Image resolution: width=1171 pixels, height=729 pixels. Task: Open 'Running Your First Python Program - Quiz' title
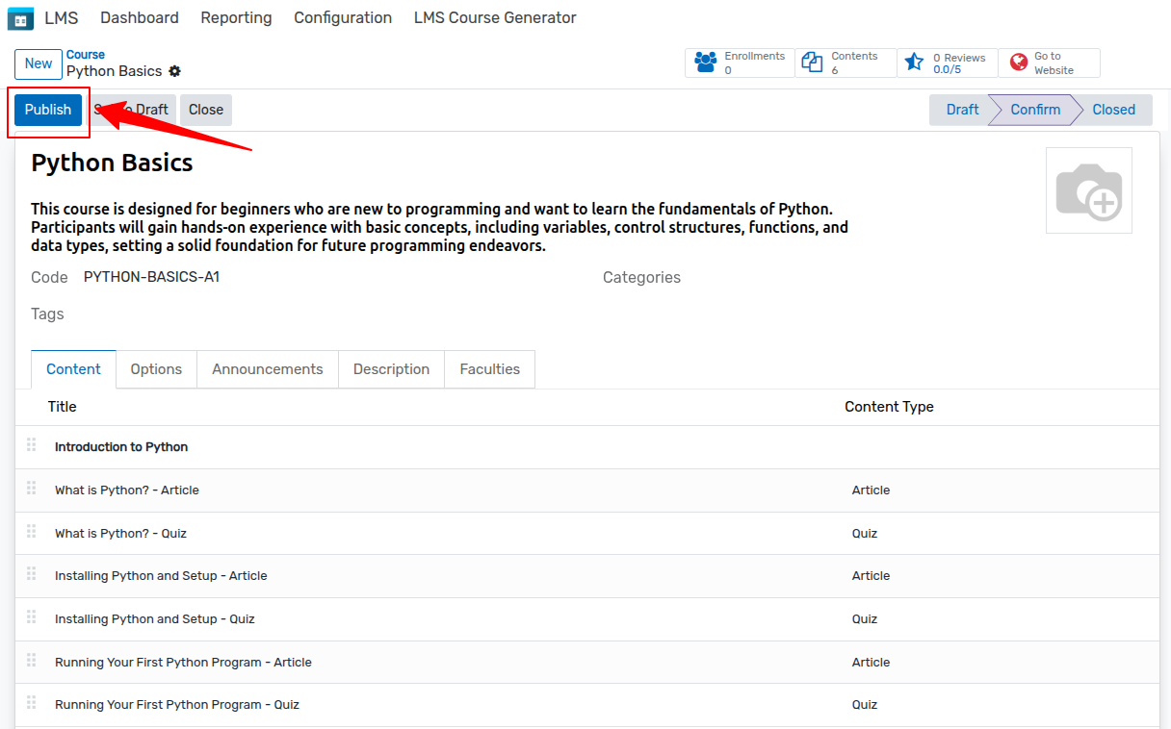tap(177, 704)
